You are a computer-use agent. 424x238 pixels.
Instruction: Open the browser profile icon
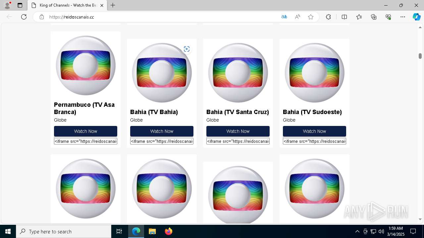pos(7,5)
